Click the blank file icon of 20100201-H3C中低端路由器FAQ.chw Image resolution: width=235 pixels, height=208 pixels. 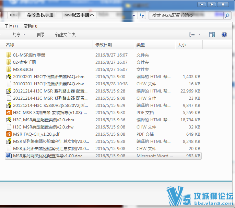pos(9,84)
